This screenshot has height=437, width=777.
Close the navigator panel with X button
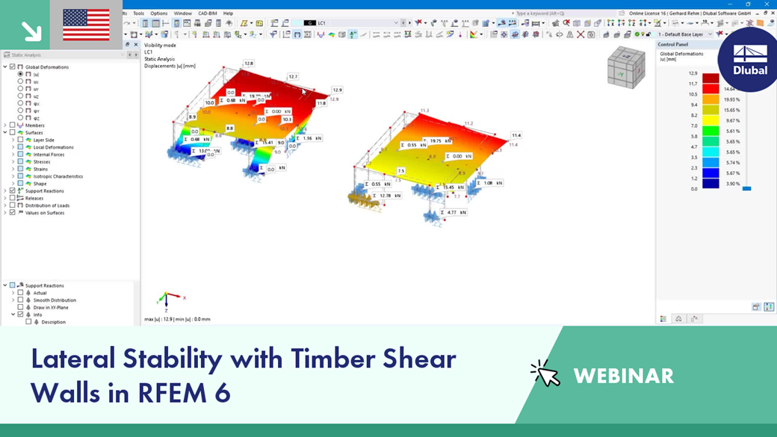coord(136,45)
